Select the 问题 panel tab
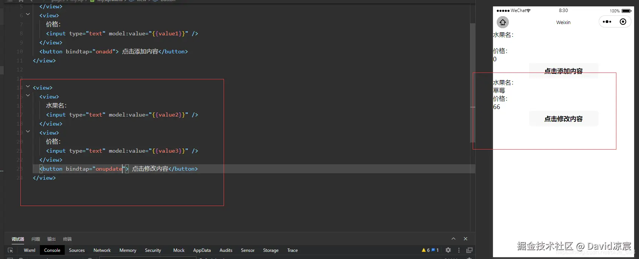 (36, 239)
